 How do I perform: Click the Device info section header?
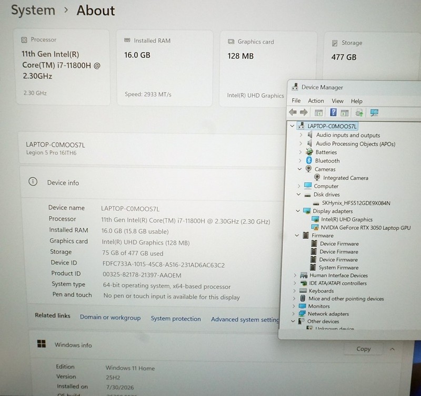point(153,182)
